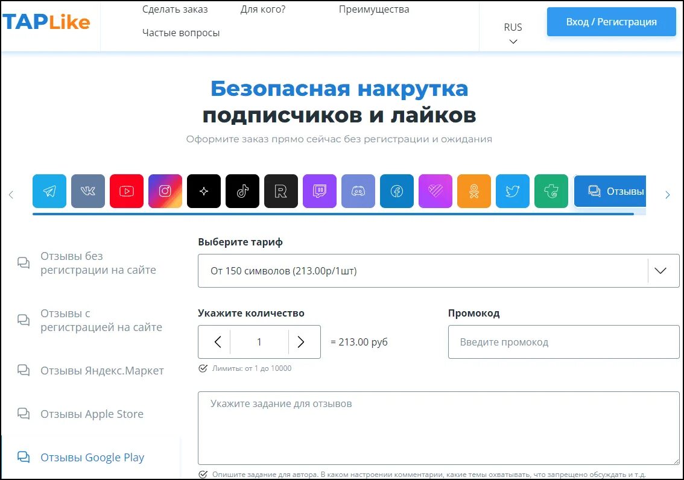Expand the RUS language selector
Screen dimensions: 684x480
tap(513, 33)
